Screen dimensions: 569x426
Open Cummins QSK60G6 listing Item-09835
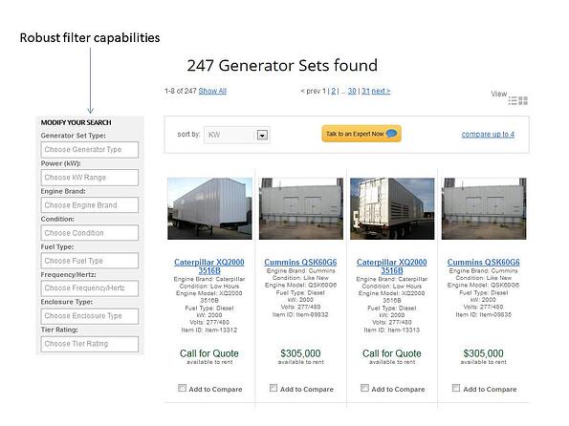point(483,262)
